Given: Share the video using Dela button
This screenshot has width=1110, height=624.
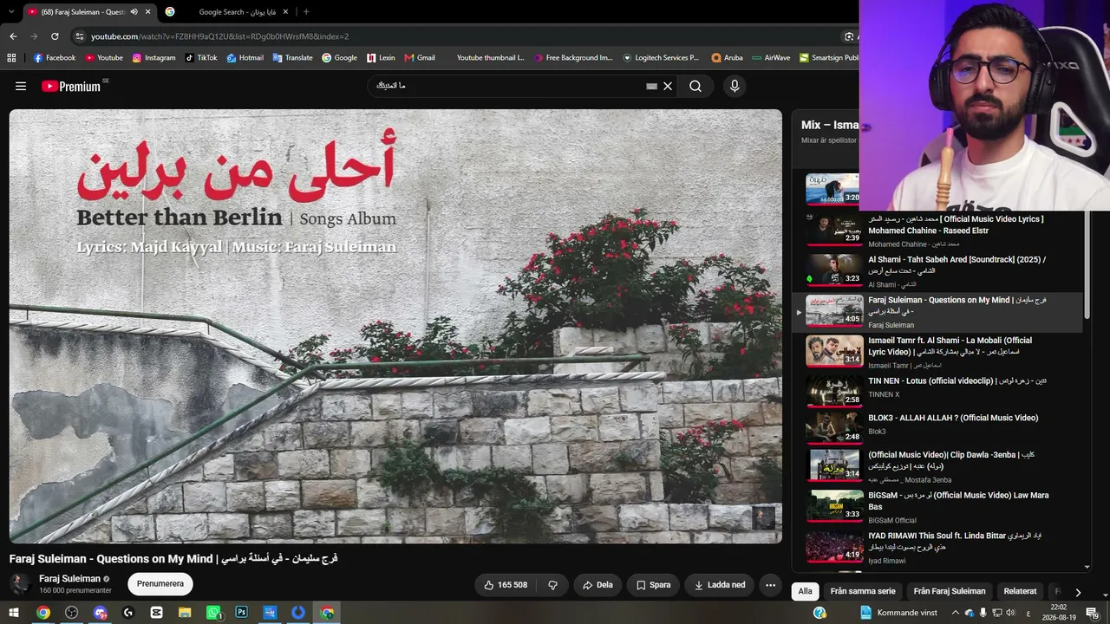Looking at the screenshot, I should point(597,585).
